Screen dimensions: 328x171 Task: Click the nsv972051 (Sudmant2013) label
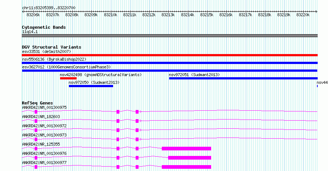click(x=194, y=75)
